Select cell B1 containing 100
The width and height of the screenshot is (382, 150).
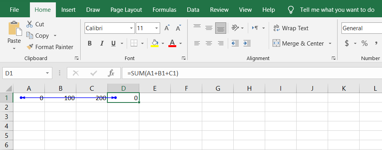point(61,98)
